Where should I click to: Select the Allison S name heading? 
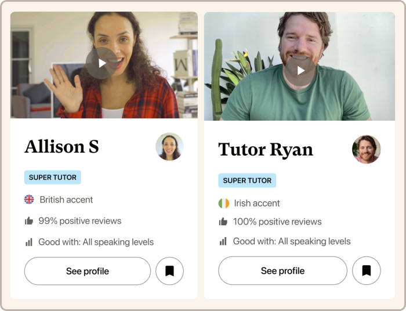point(61,147)
